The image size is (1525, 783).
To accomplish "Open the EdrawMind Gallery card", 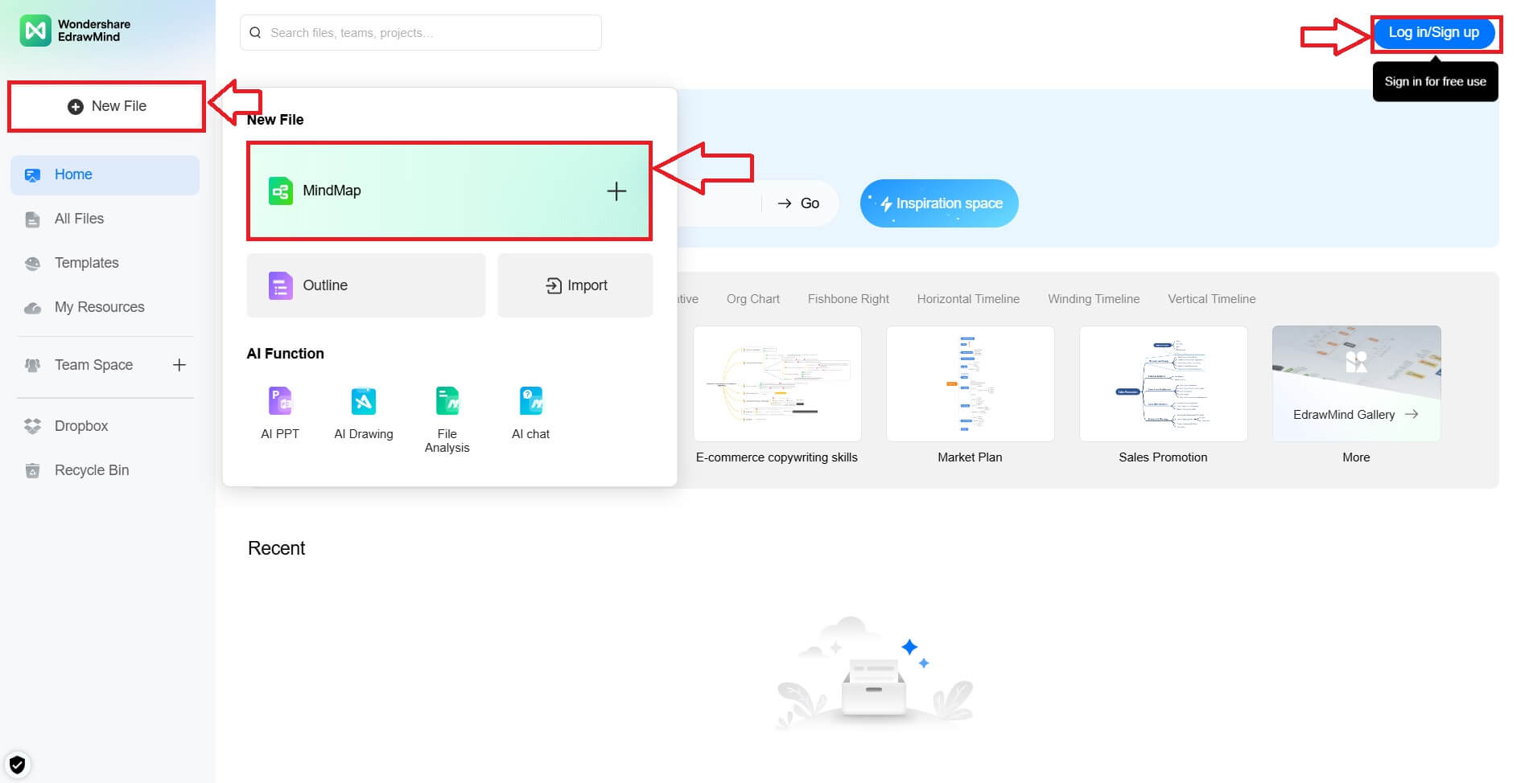I will point(1357,383).
